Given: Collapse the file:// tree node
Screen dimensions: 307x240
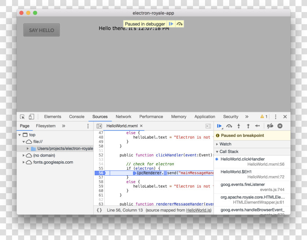Looking at the screenshot, I should coord(23,142).
